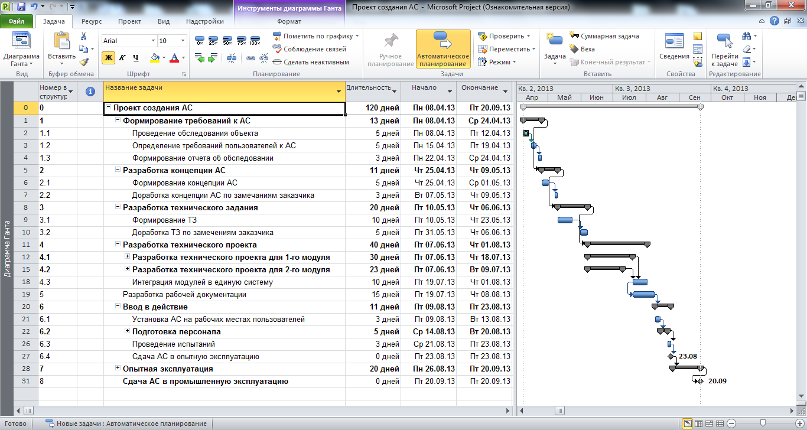Open the Формат tab for Gantt tools
Screen dimensions: 807x430
pos(289,21)
